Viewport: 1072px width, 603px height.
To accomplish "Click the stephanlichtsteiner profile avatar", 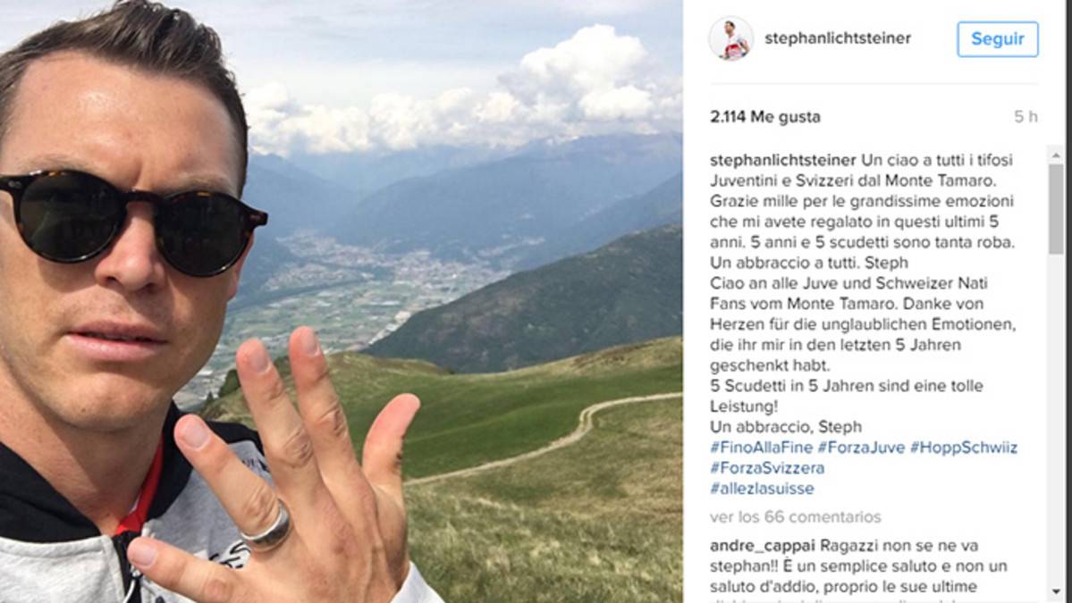I will pyautogui.click(x=730, y=39).
